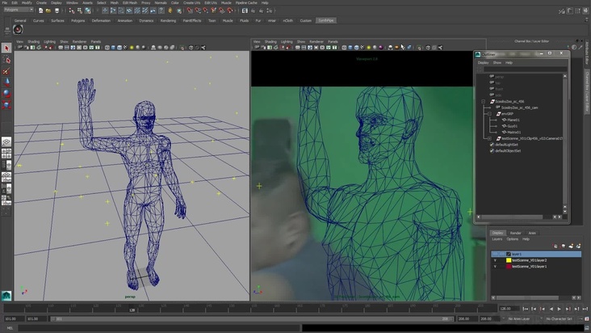591x333 pixels.
Task: Create new empty layer icon
Action: pos(571,246)
